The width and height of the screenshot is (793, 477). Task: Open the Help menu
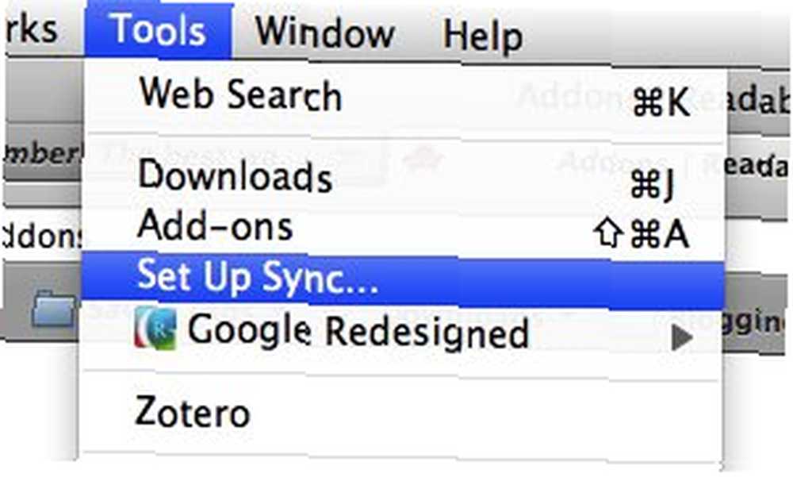pos(482,35)
